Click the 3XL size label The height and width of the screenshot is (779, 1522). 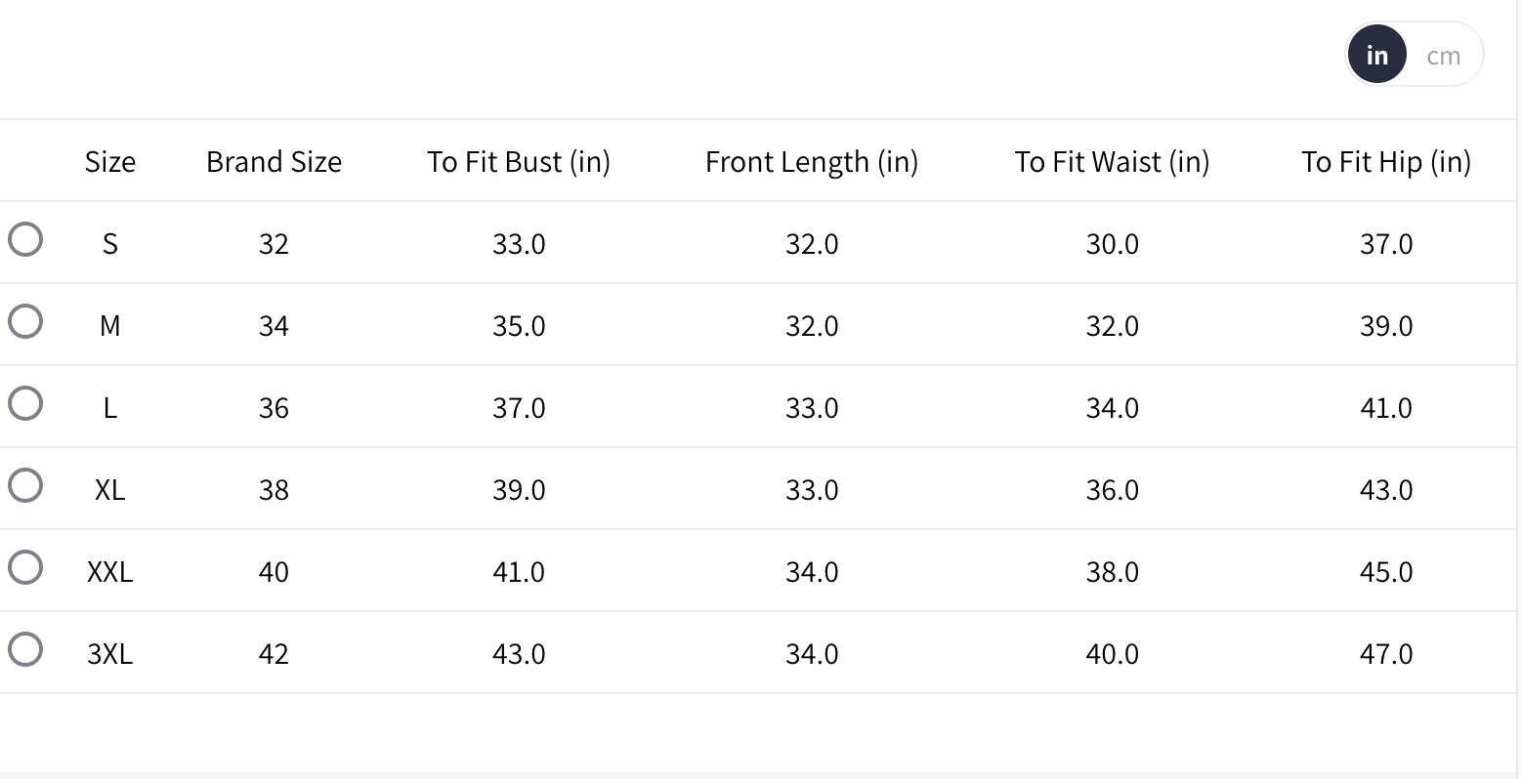click(110, 653)
